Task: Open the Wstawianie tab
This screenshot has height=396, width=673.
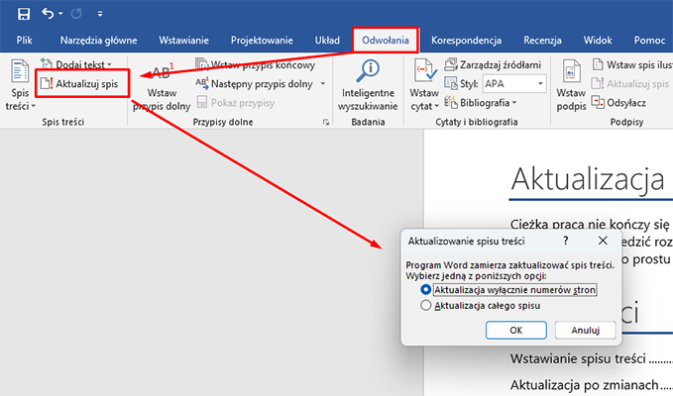Action: [x=183, y=41]
